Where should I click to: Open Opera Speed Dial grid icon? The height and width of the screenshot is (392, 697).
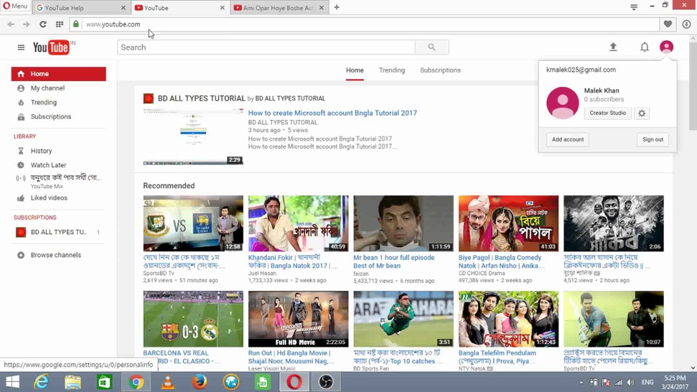point(59,24)
